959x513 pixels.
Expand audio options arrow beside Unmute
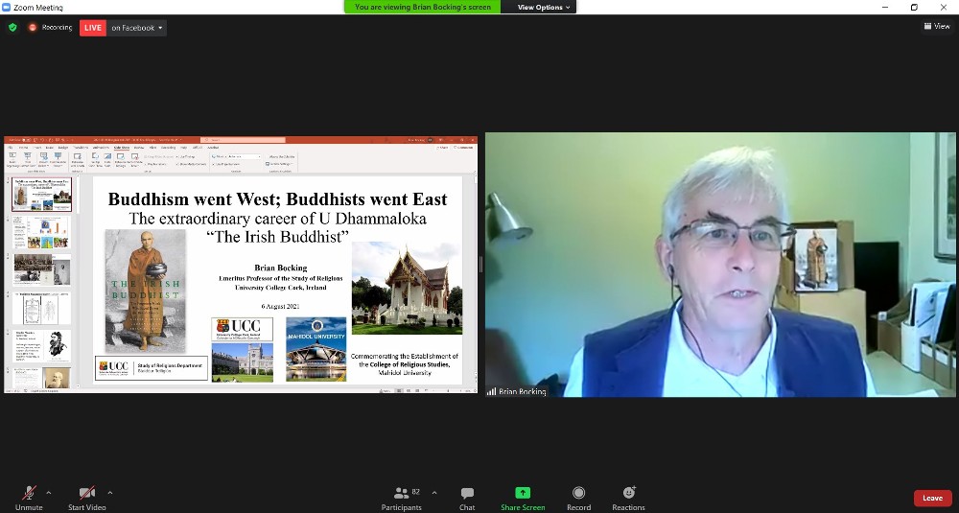point(49,493)
